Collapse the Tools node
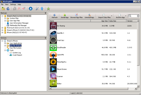 click(x=5, y=50)
